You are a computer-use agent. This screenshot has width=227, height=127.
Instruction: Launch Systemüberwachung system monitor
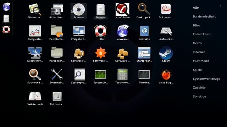point(101,77)
